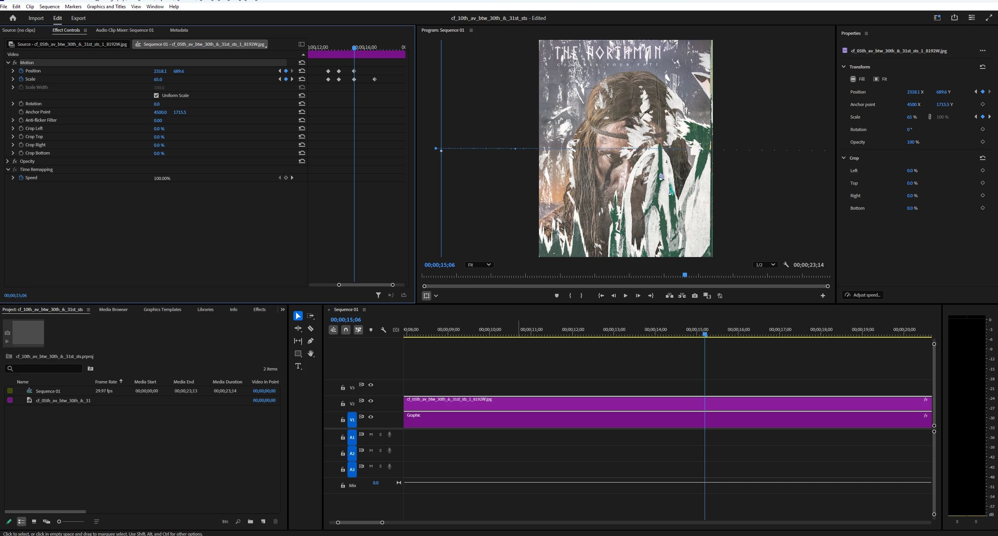Collapse the Crop section in Properties
Screen dimensions: 998x536
click(x=844, y=158)
